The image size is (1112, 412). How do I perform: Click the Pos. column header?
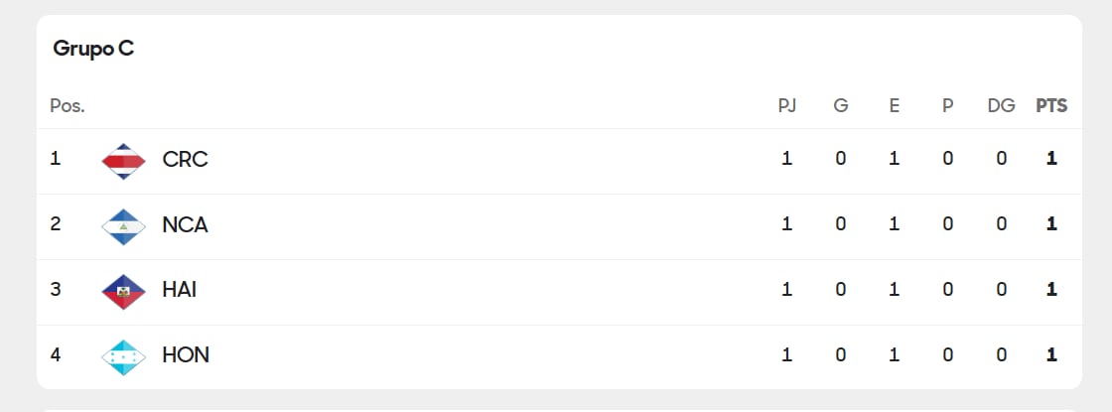pyautogui.click(x=68, y=105)
